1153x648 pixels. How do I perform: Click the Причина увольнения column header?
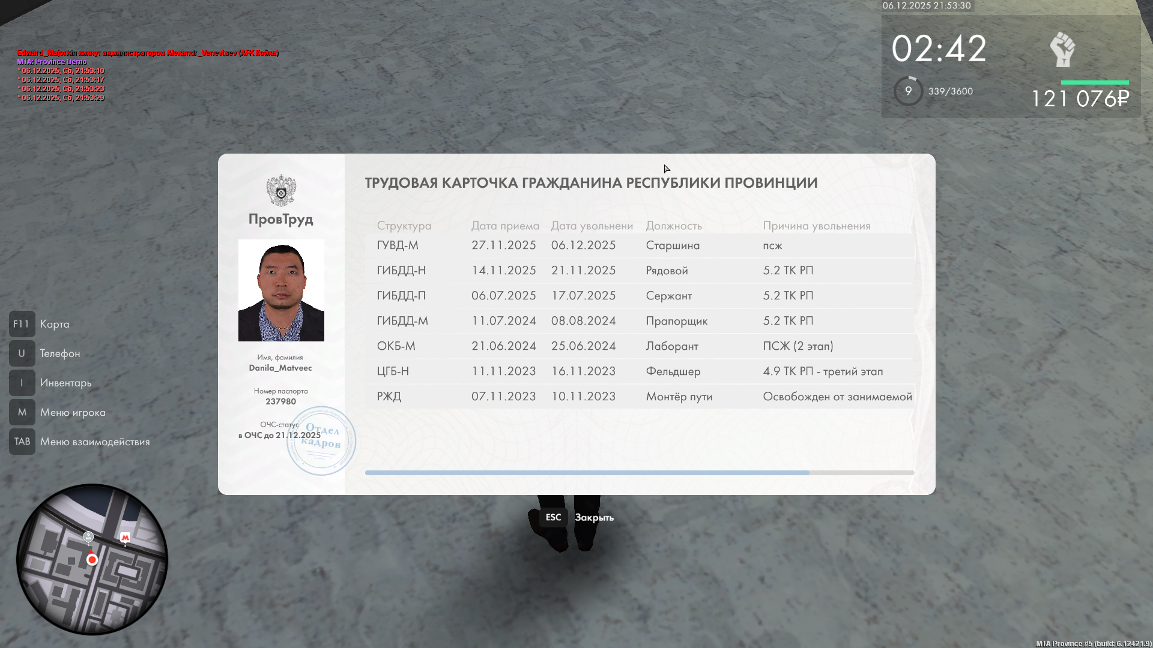(x=816, y=226)
